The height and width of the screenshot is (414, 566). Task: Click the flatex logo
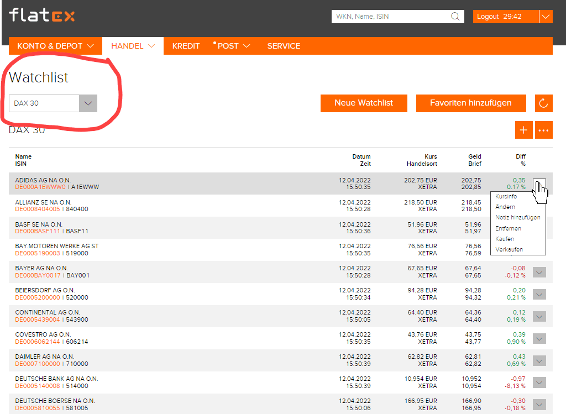pos(42,15)
